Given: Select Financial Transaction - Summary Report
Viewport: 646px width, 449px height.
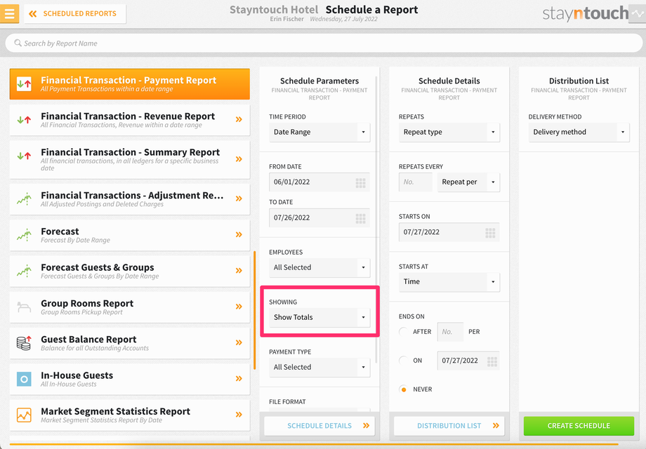Looking at the screenshot, I should point(129,159).
